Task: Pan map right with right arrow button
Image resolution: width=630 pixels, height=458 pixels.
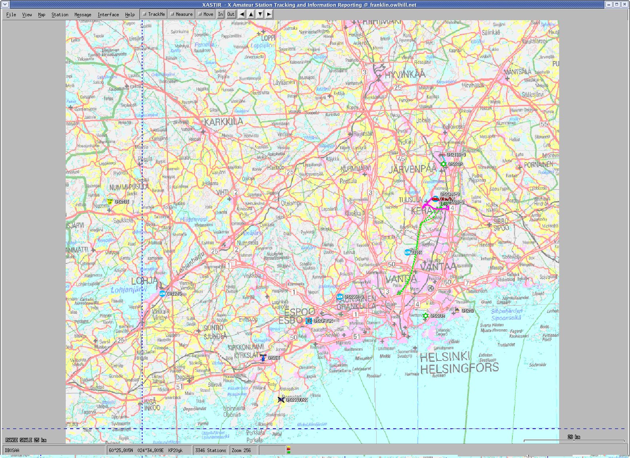Action: [x=269, y=14]
